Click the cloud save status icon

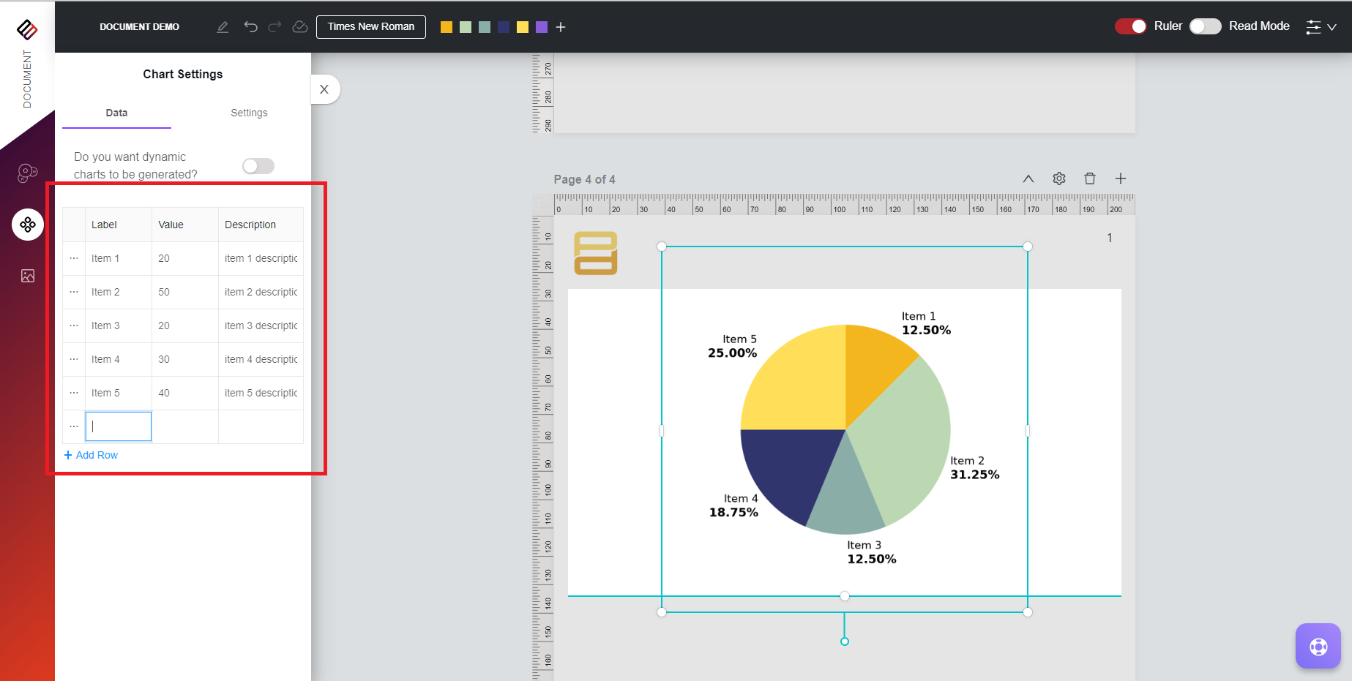[x=299, y=27]
